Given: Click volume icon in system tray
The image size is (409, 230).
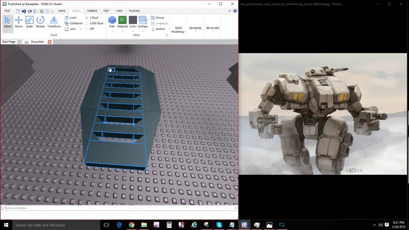Looking at the screenshot, I should click(x=381, y=225).
